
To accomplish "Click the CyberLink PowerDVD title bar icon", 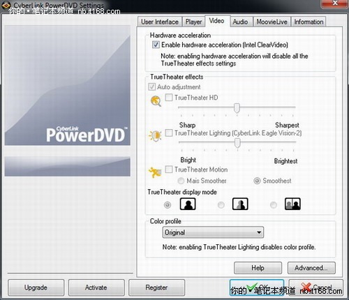I will click(x=6, y=5).
